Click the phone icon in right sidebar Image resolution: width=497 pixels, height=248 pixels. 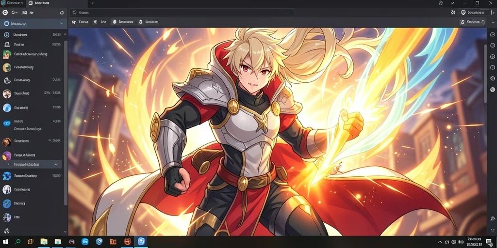point(493,90)
